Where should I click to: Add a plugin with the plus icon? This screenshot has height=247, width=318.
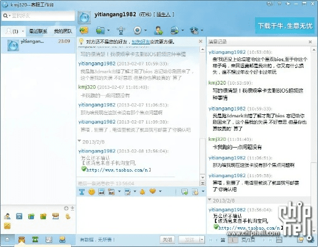66,208
